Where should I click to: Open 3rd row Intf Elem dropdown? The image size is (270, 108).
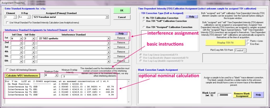pyautogui.click(x=21, y=48)
